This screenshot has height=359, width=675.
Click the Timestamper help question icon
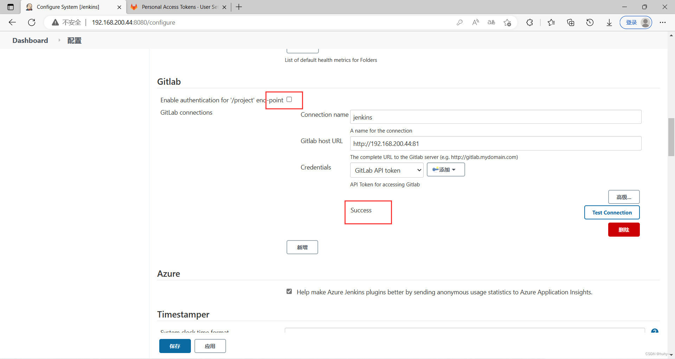click(x=655, y=331)
